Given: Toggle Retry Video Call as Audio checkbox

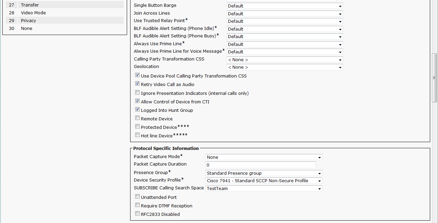Looking at the screenshot, I should 138,84.
